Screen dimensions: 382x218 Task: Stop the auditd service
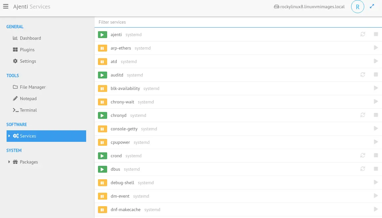point(376,75)
